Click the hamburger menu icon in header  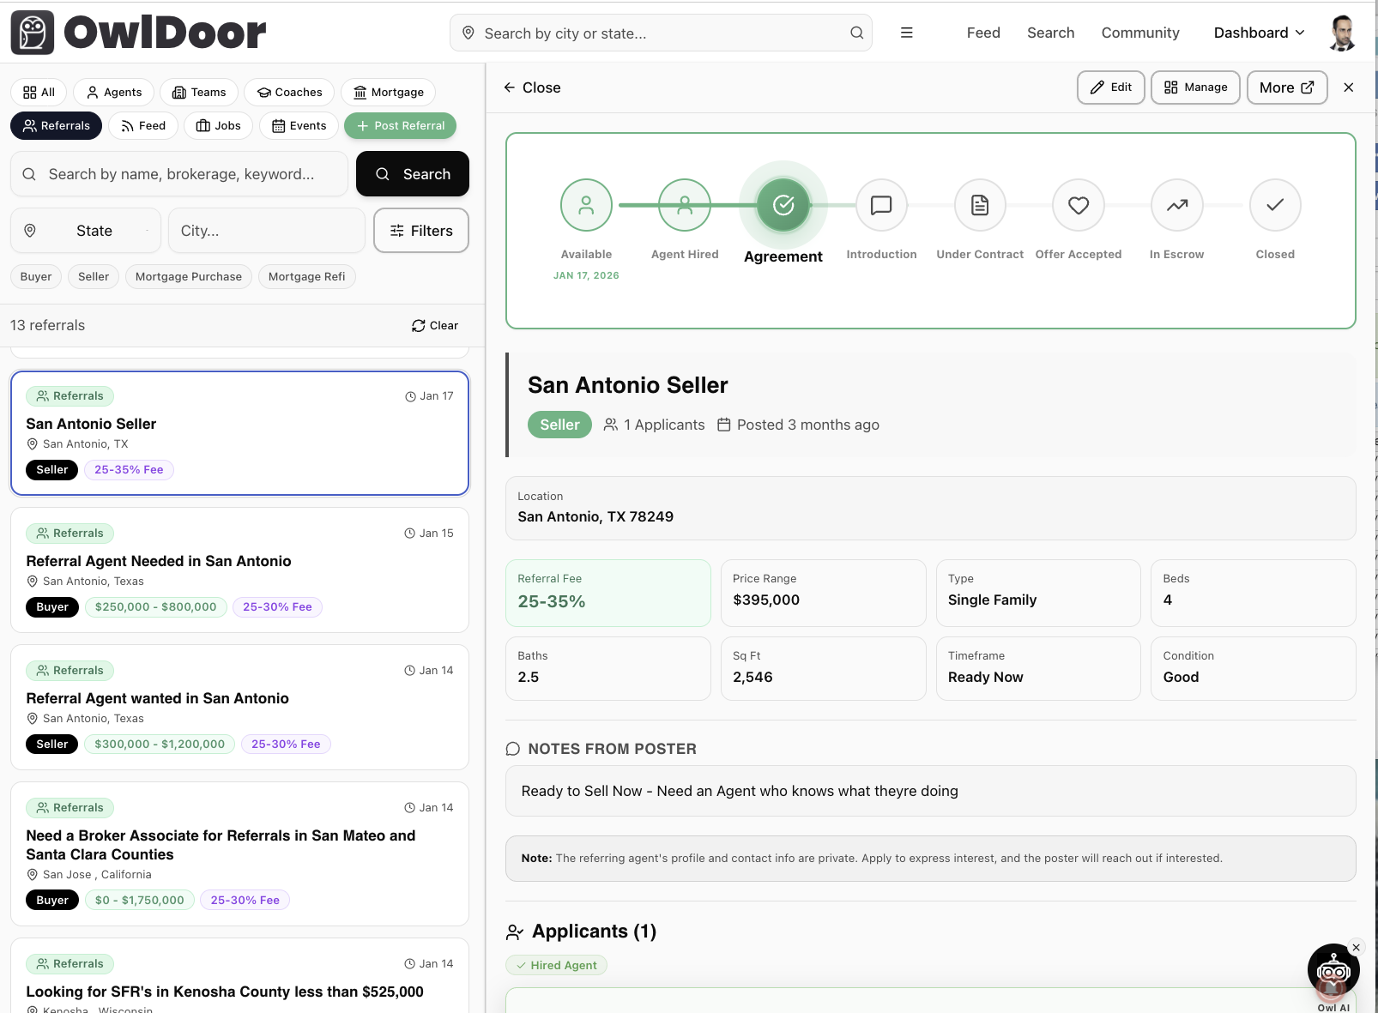[x=906, y=33]
